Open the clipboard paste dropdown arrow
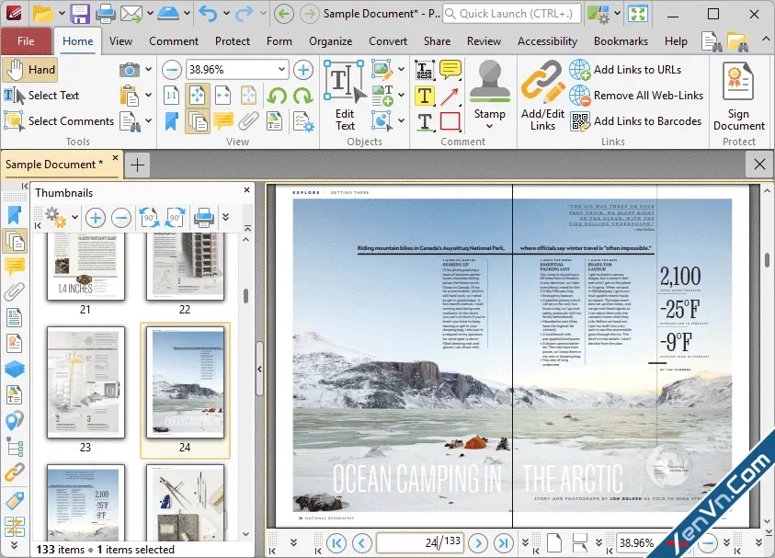Viewport: 775px width, 558px height. pyautogui.click(x=148, y=96)
